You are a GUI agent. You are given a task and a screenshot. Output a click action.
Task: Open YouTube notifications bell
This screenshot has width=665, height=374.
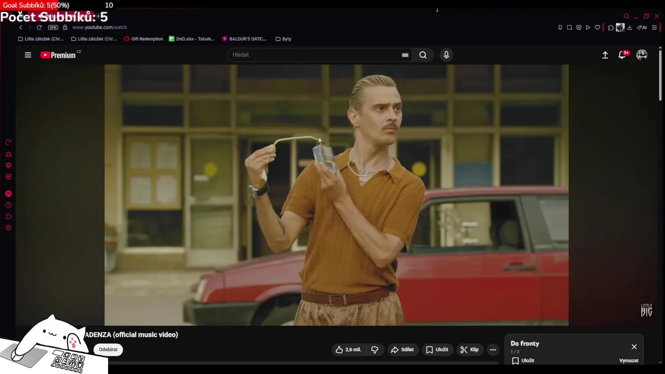point(622,55)
